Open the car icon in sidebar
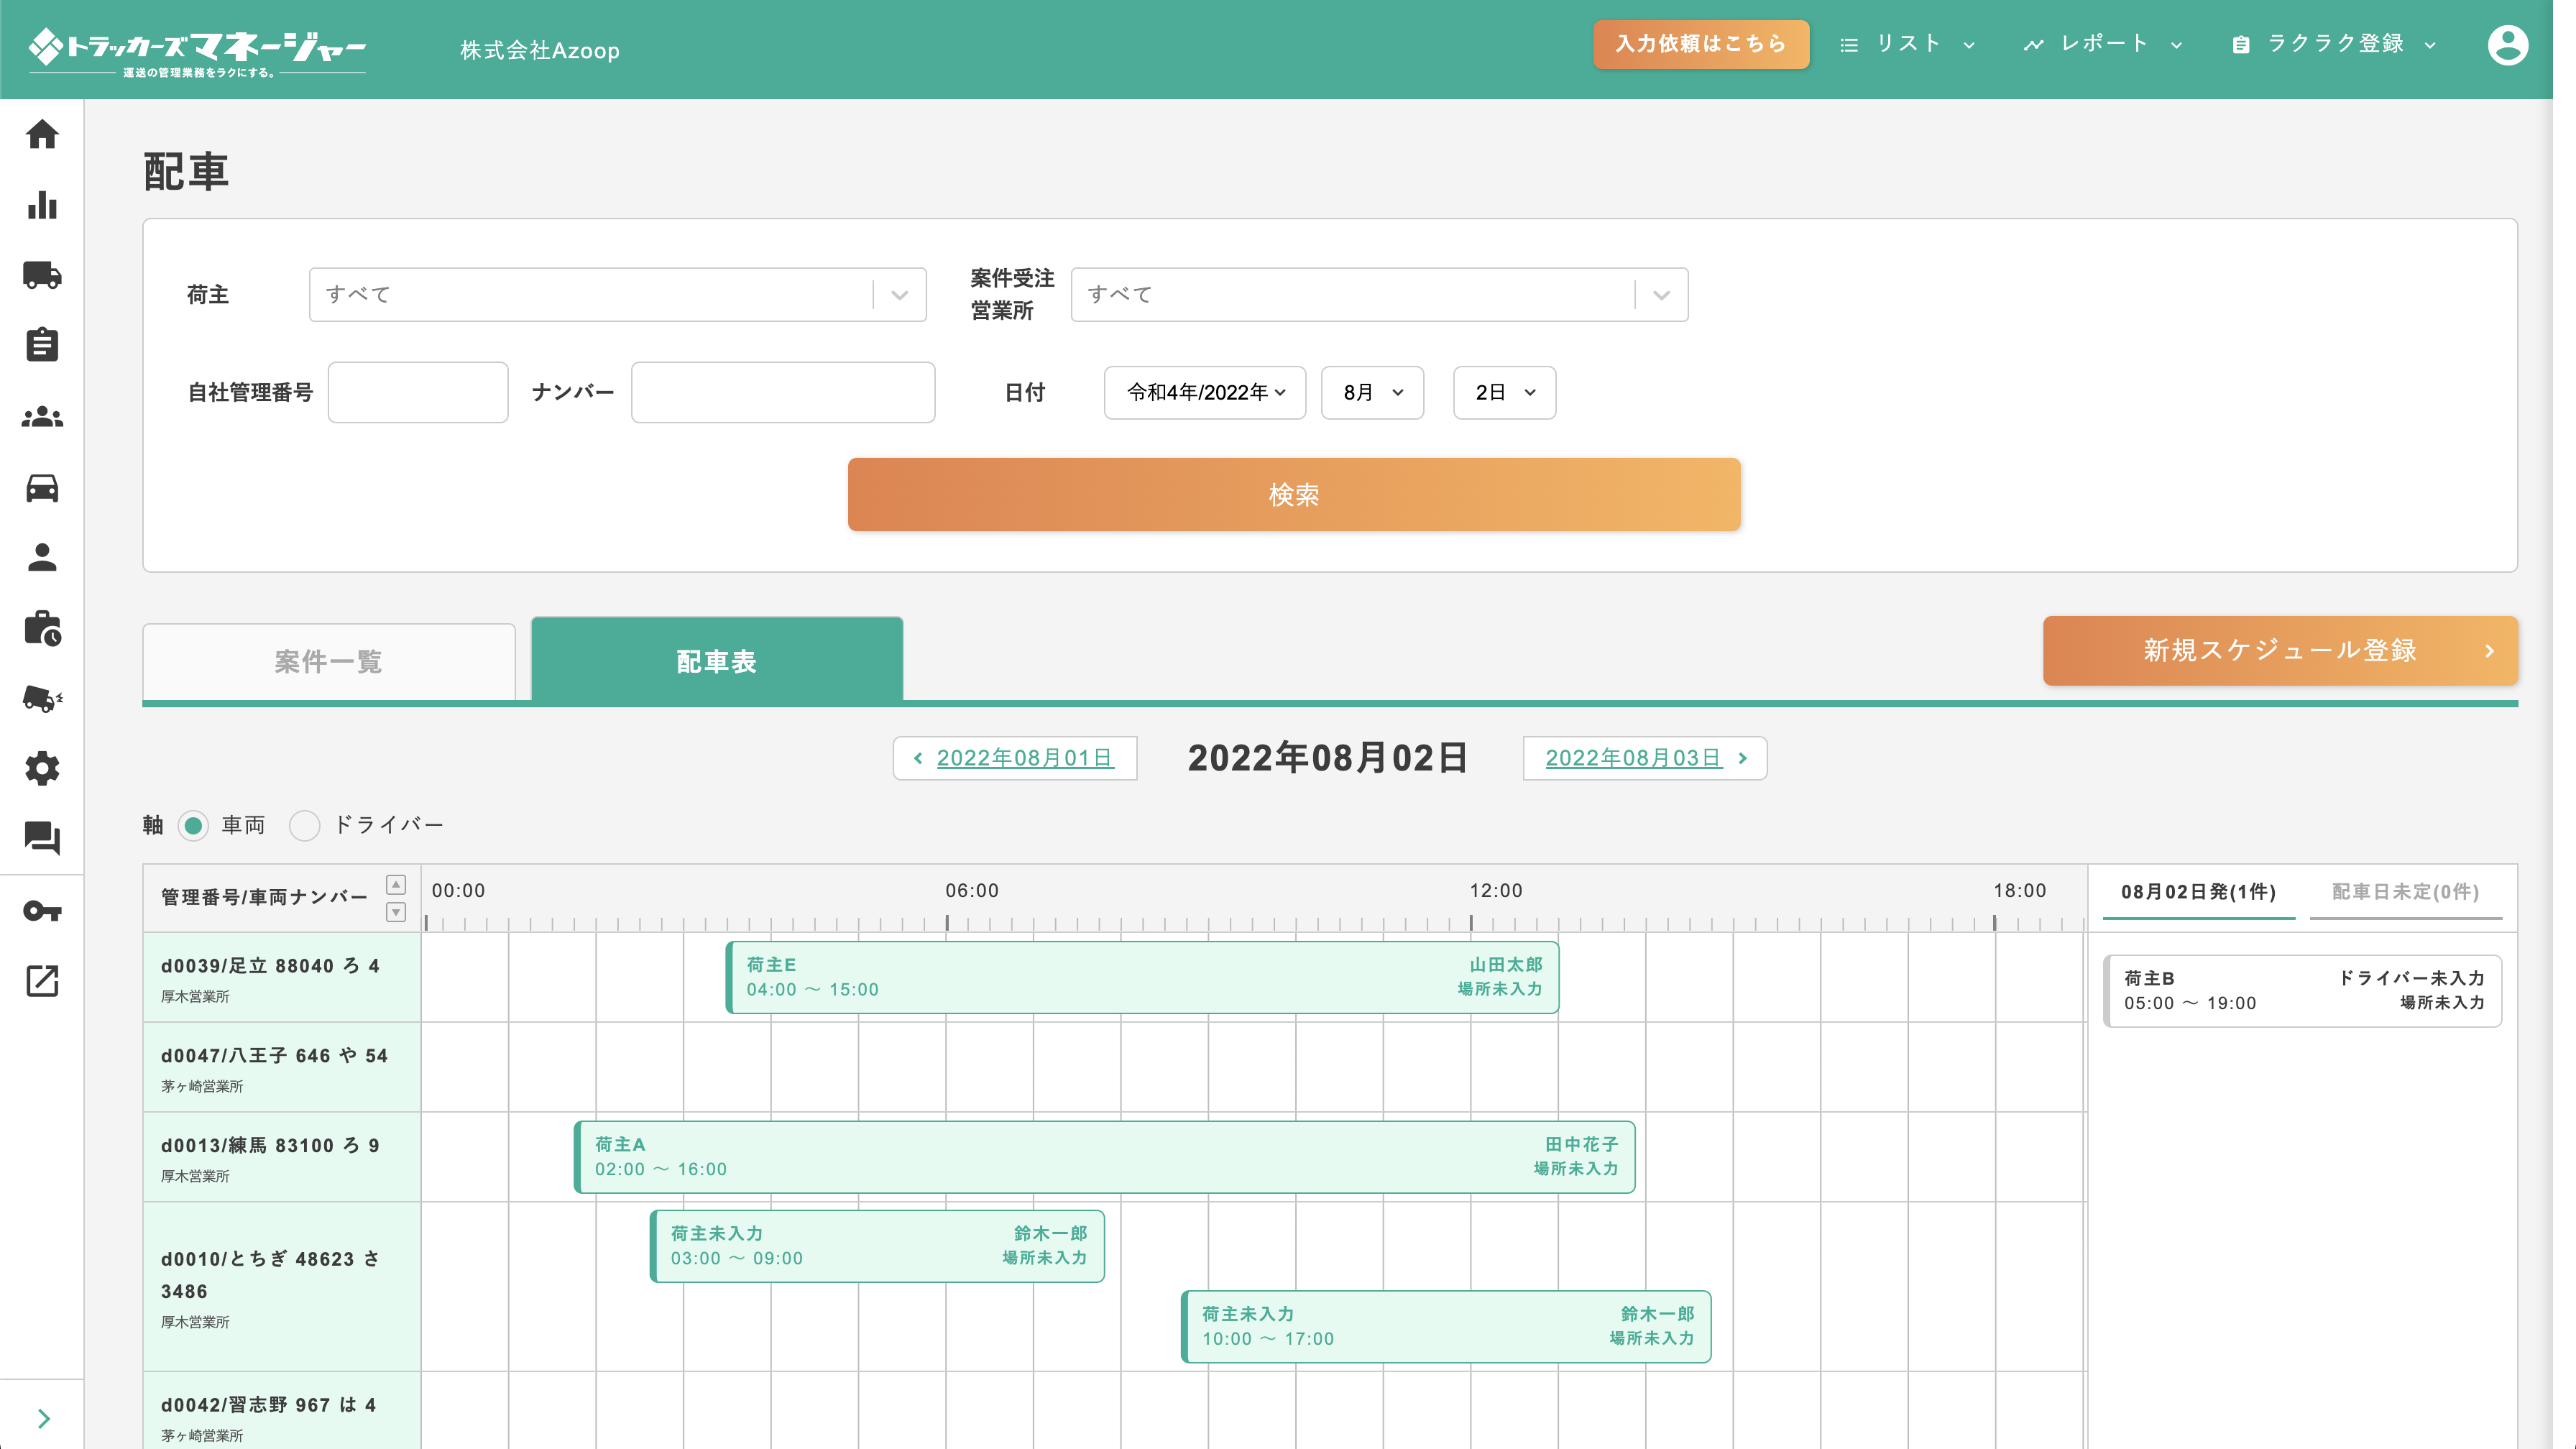The image size is (2576, 1449). click(42, 487)
